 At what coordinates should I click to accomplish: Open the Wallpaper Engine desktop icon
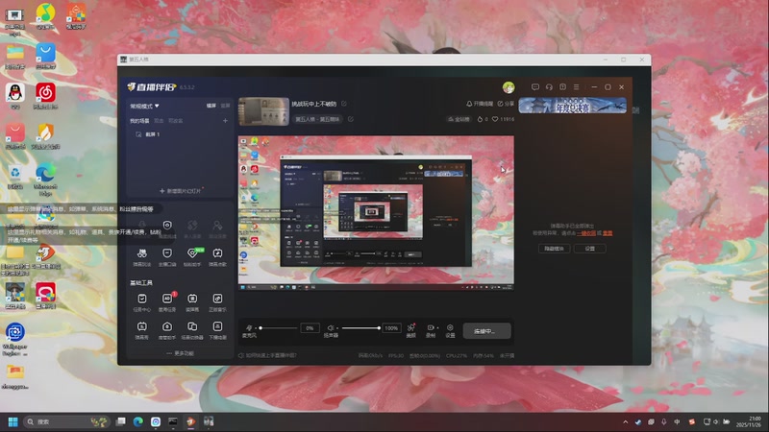pyautogui.click(x=14, y=339)
